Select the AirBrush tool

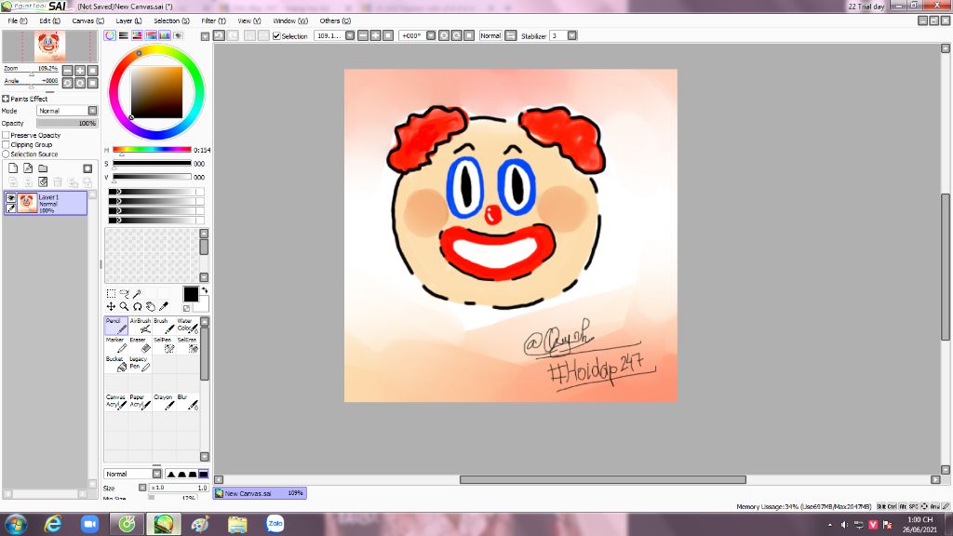140,325
